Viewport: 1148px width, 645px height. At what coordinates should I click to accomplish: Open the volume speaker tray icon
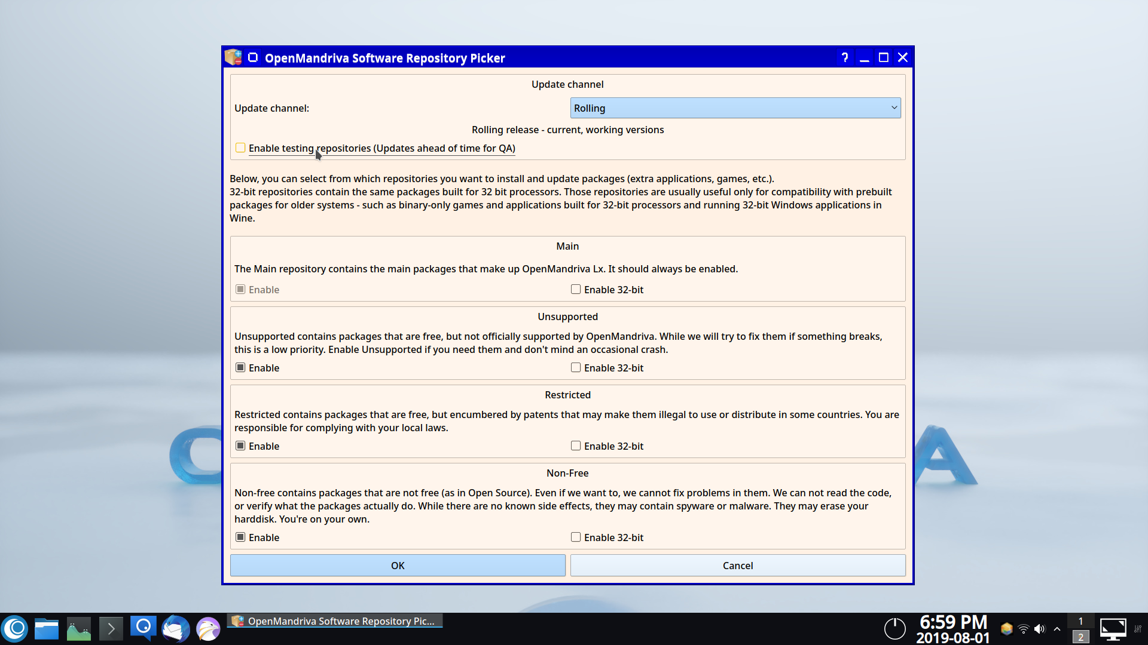pyautogui.click(x=1040, y=629)
